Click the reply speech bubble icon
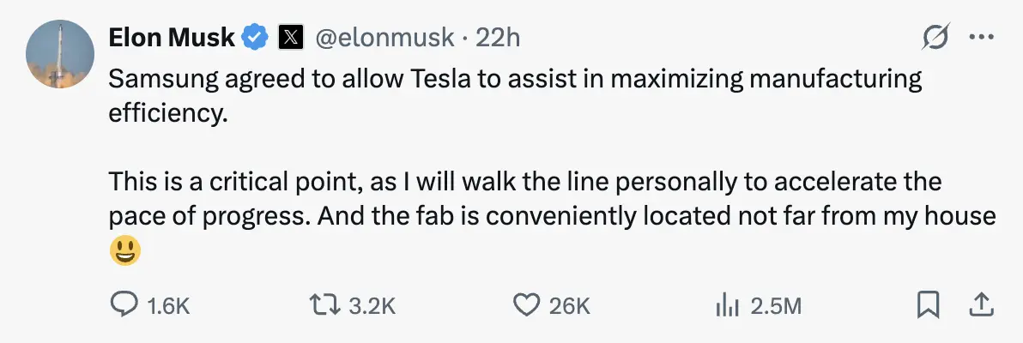 pyautogui.click(x=125, y=305)
